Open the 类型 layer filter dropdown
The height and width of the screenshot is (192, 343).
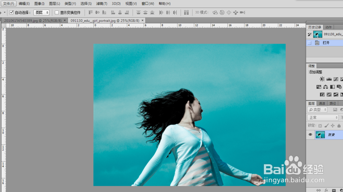(x=317, y=110)
